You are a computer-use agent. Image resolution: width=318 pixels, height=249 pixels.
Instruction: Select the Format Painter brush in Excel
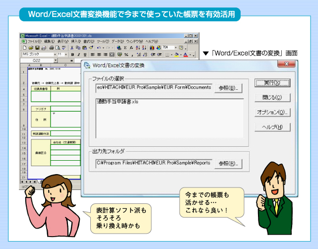pyautogui.click(x=91, y=48)
